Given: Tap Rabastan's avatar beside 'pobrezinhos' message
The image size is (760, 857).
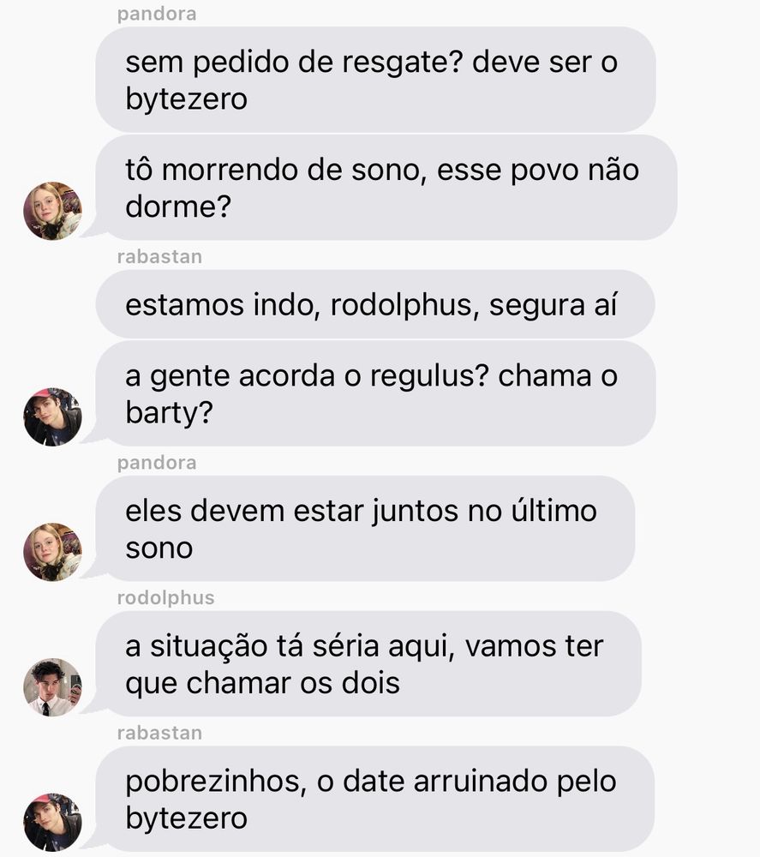Looking at the screenshot, I should coord(52,822).
